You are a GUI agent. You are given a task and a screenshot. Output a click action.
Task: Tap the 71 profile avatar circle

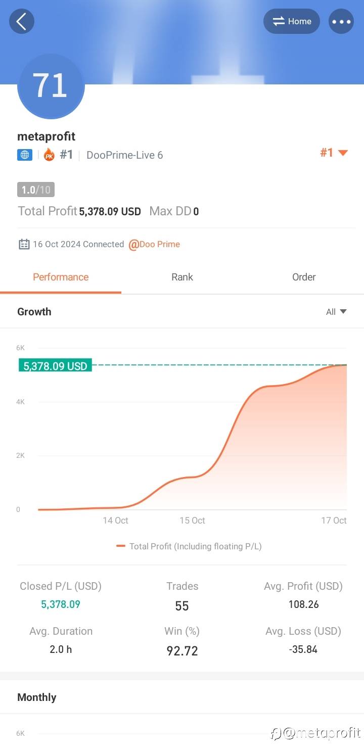point(51,86)
